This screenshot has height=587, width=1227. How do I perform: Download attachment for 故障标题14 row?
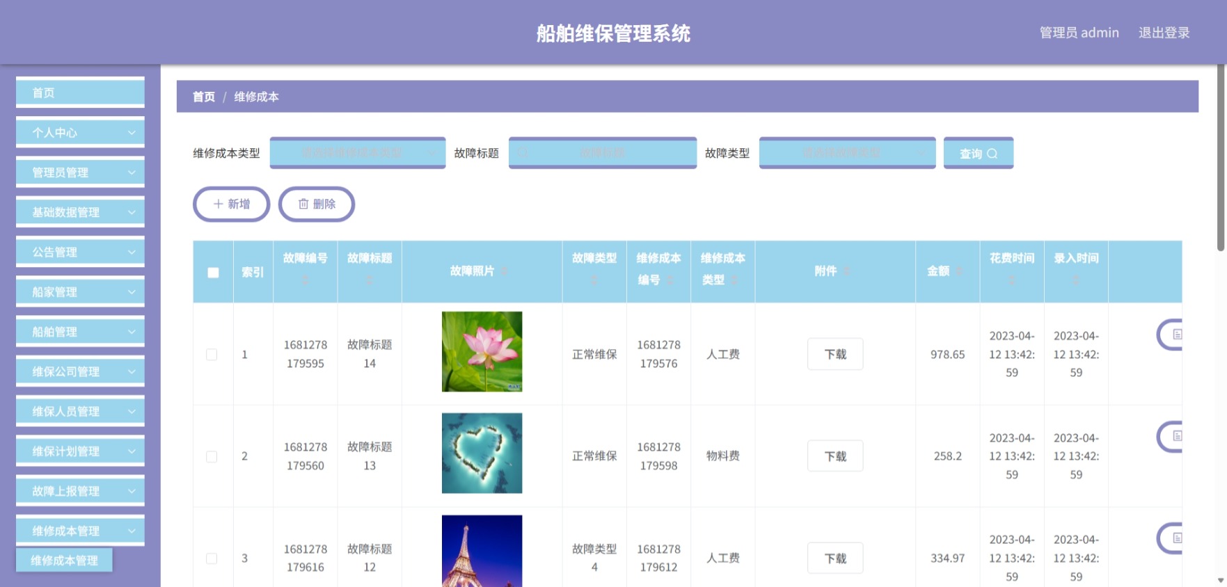(835, 354)
